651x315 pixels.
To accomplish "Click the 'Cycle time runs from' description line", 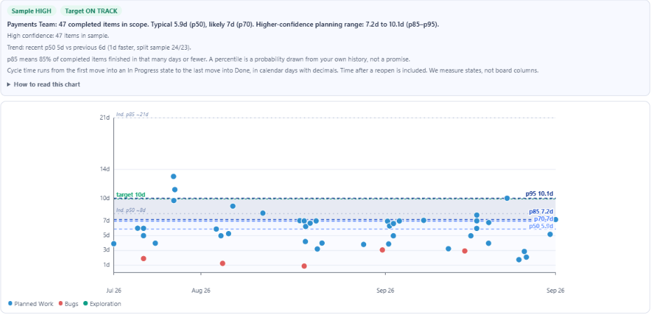I will tap(273, 71).
